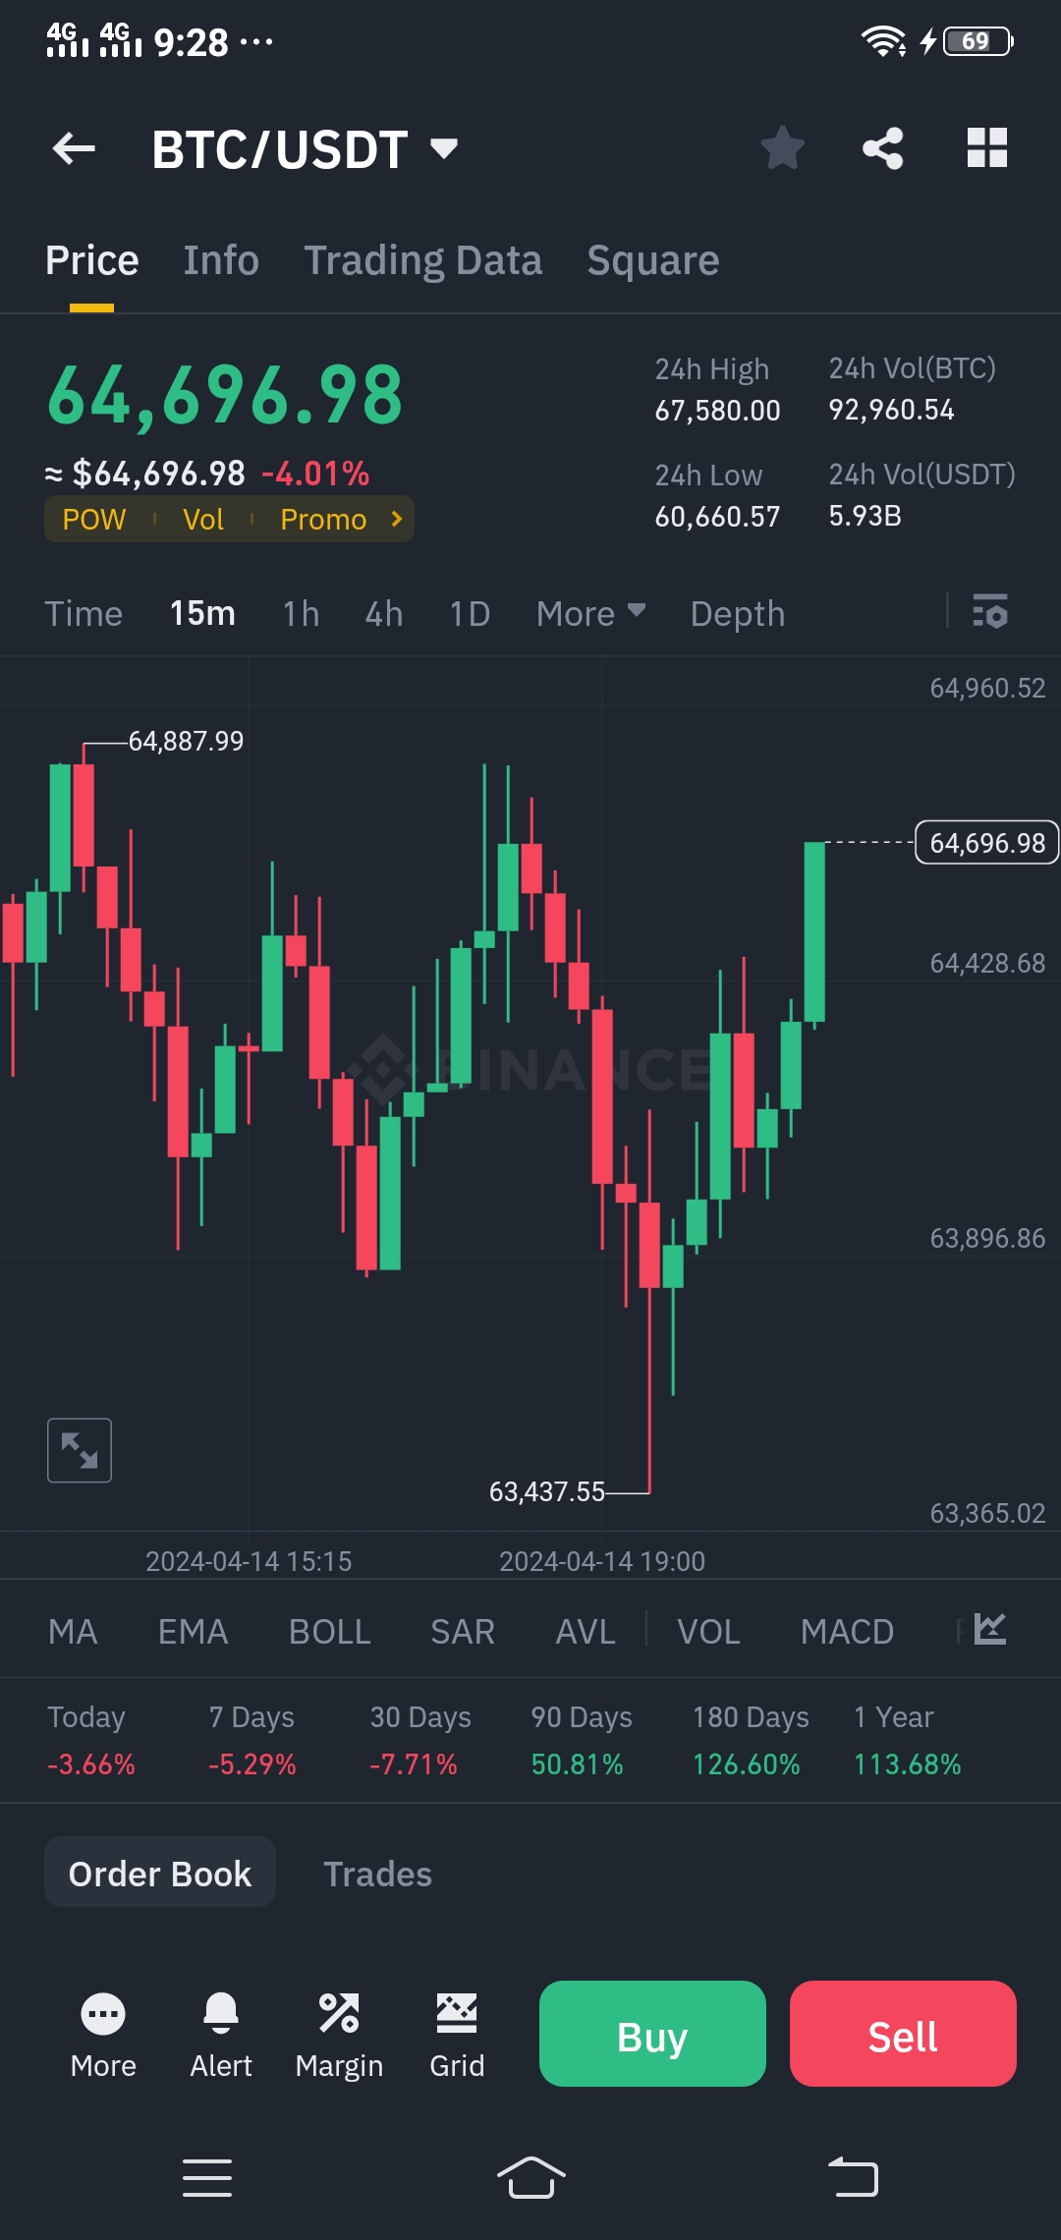Viewport: 1061px width, 2240px height.
Task: Tap the Android back navigation button
Action: tap(853, 2177)
